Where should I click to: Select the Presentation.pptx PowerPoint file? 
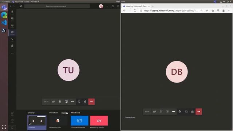click(x=58, y=122)
